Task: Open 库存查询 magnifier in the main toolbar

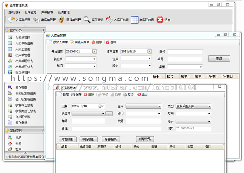Action: tap(93, 20)
